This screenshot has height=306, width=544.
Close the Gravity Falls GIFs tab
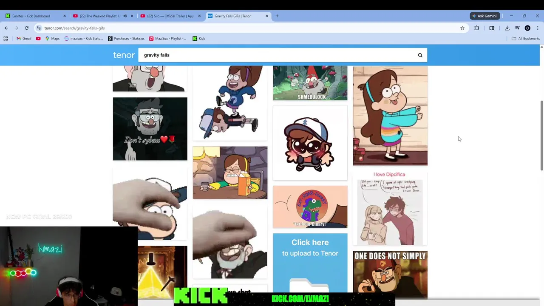(267, 16)
